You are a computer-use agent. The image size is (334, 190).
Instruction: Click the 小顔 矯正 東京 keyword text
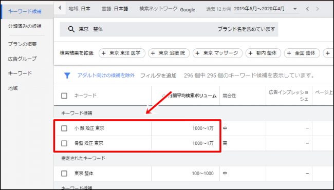point(89,128)
